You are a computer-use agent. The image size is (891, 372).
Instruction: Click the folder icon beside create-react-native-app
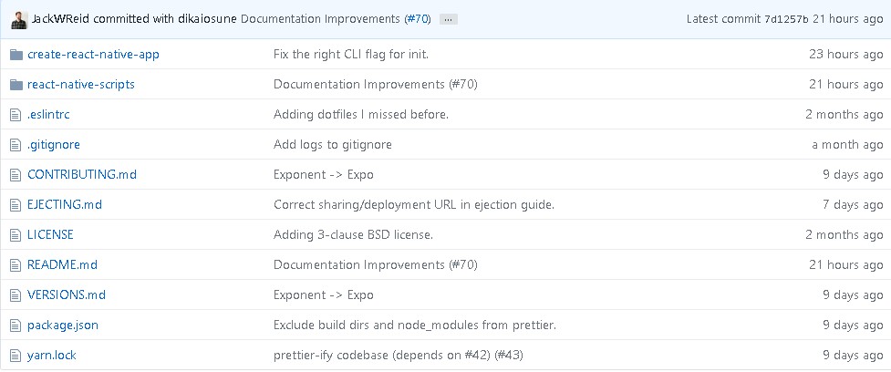coord(16,55)
